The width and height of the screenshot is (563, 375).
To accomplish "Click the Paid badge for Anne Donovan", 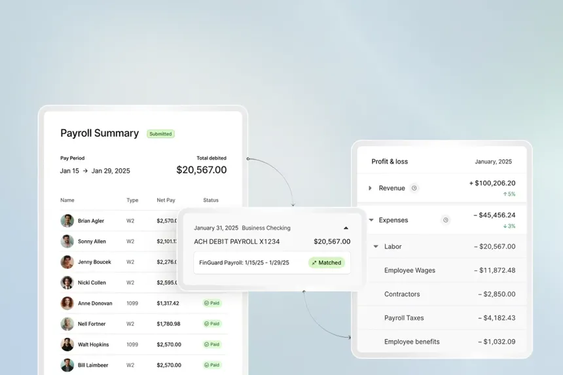I will [x=212, y=303].
